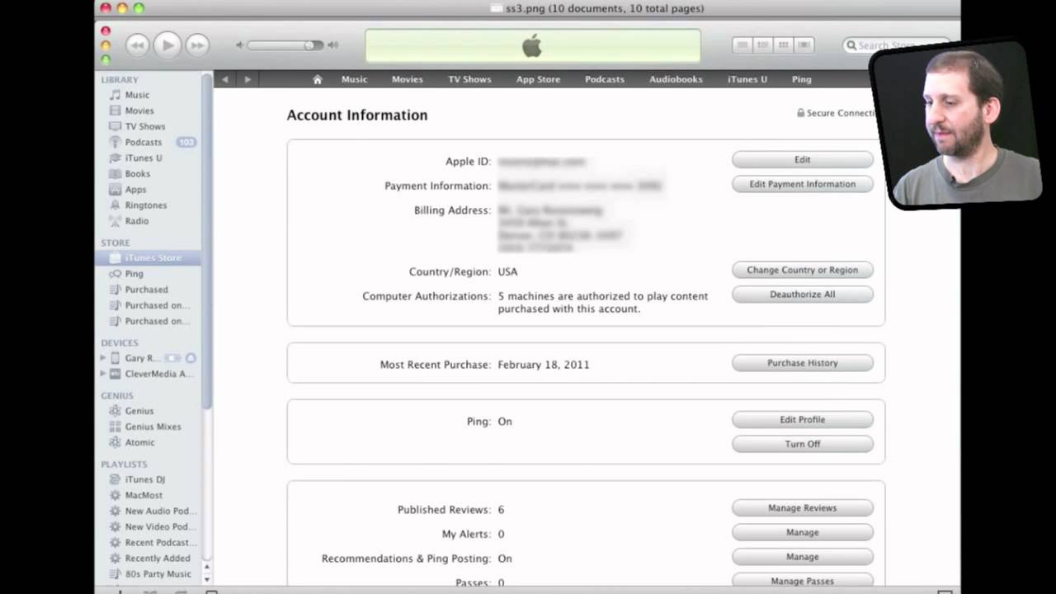Go back using the left arrow

[225, 79]
